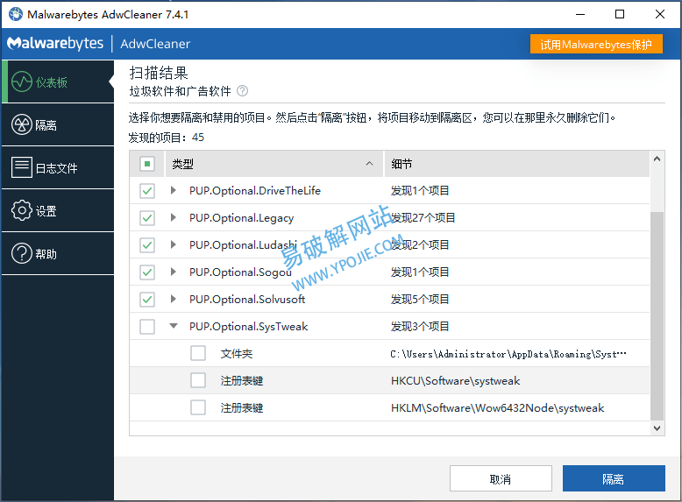Open the 设置 settings tab

[x=57, y=210]
